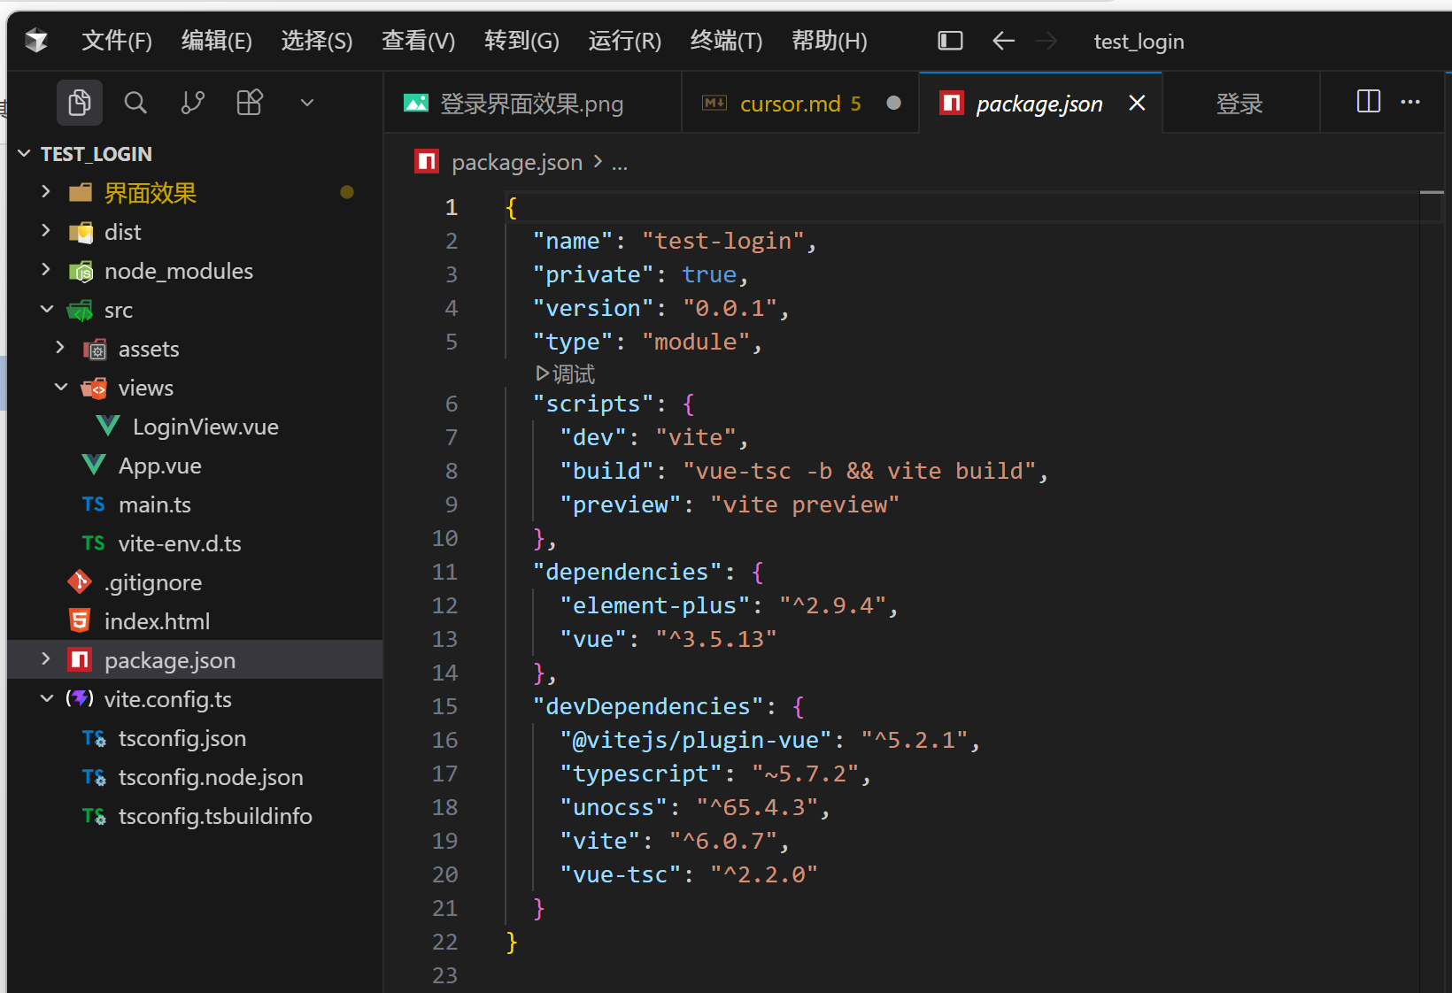Open the Search view icon
The image size is (1452, 993).
point(135,103)
